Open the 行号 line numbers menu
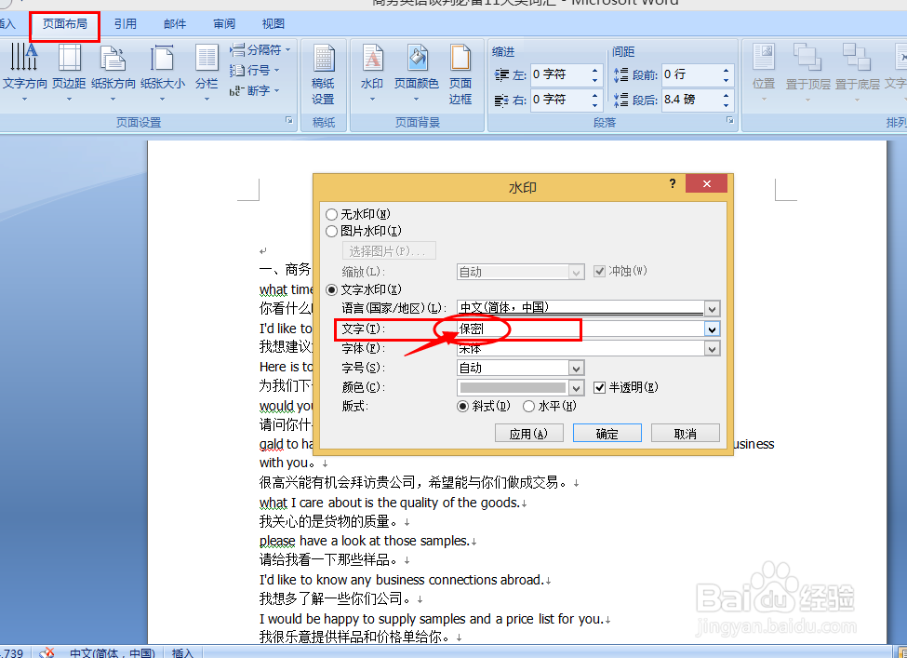 pyautogui.click(x=254, y=71)
